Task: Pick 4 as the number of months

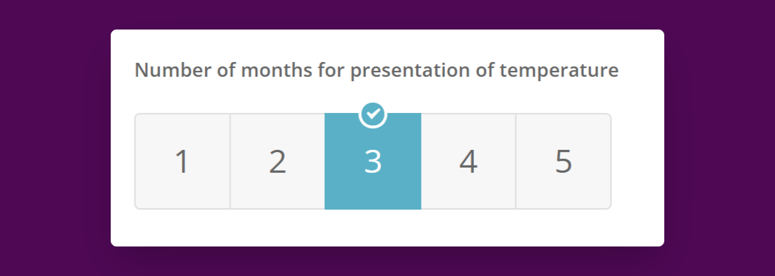Action: [x=468, y=162]
